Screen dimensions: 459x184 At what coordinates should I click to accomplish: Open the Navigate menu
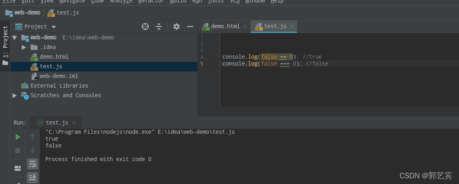[x=72, y=1]
